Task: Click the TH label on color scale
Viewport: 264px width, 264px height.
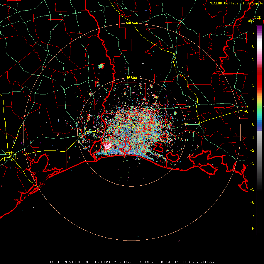Action: [252, 229]
